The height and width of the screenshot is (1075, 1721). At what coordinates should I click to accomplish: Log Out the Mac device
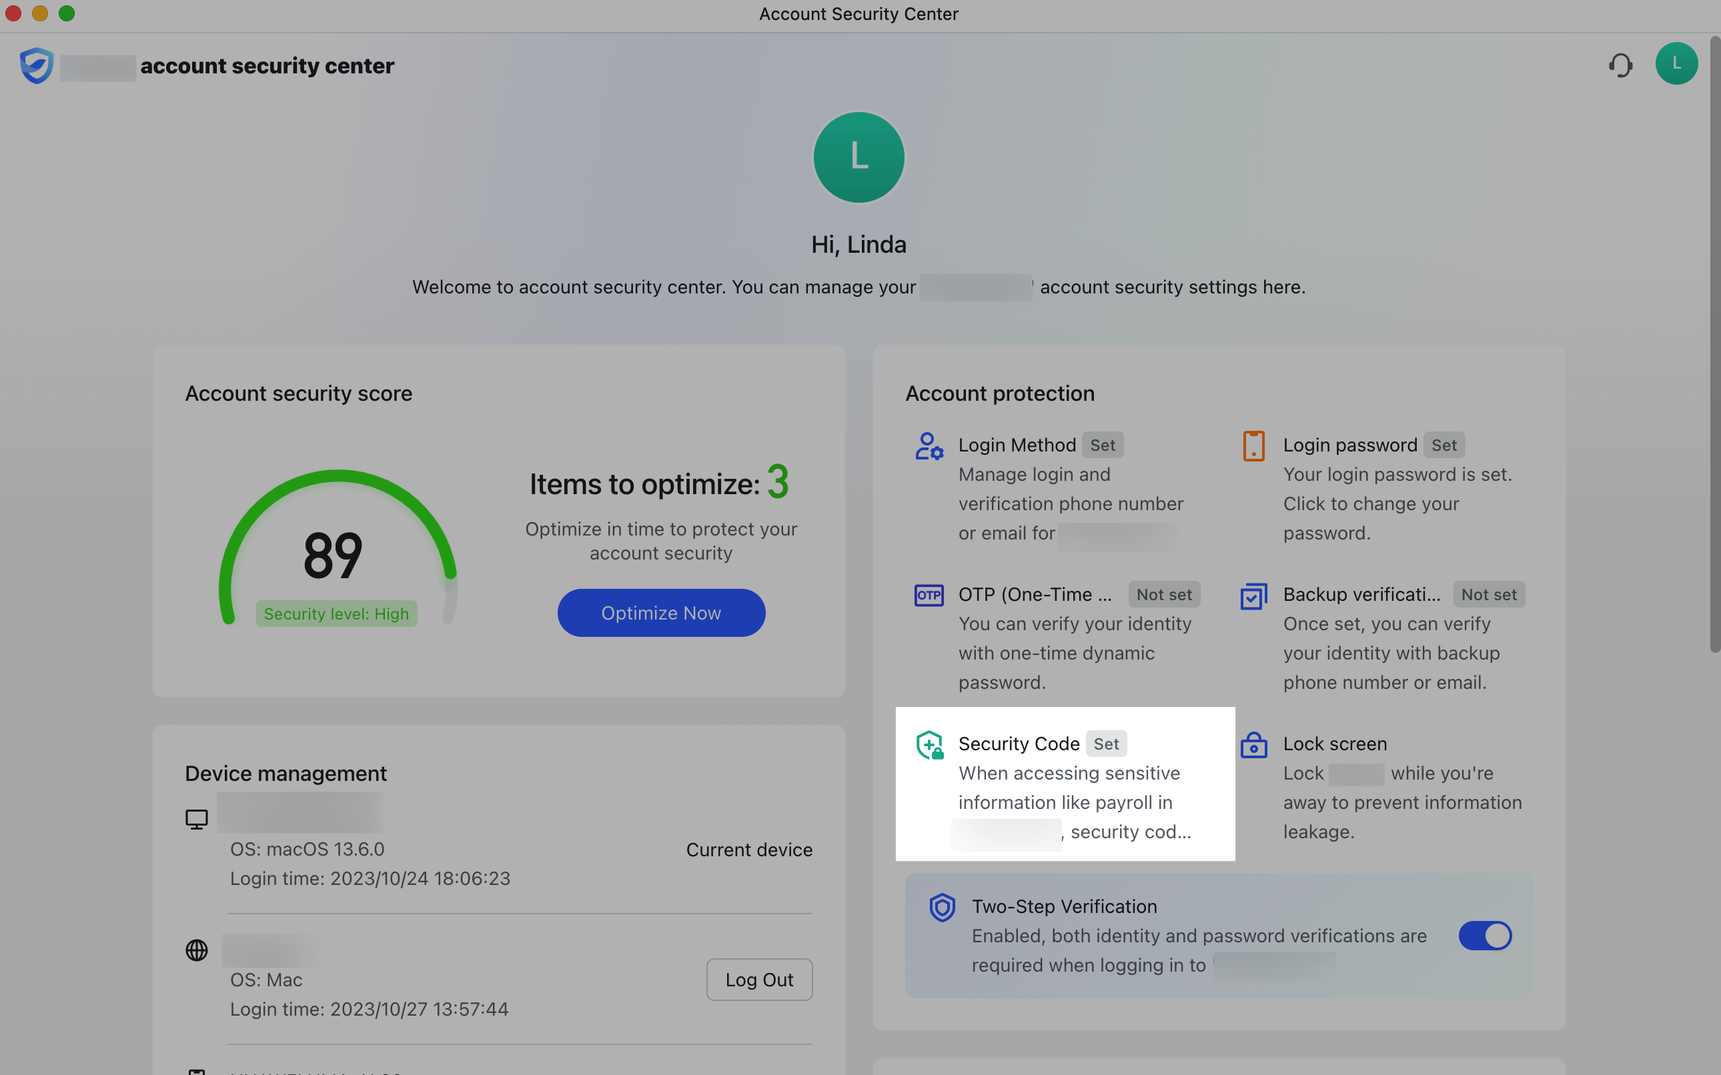tap(759, 979)
